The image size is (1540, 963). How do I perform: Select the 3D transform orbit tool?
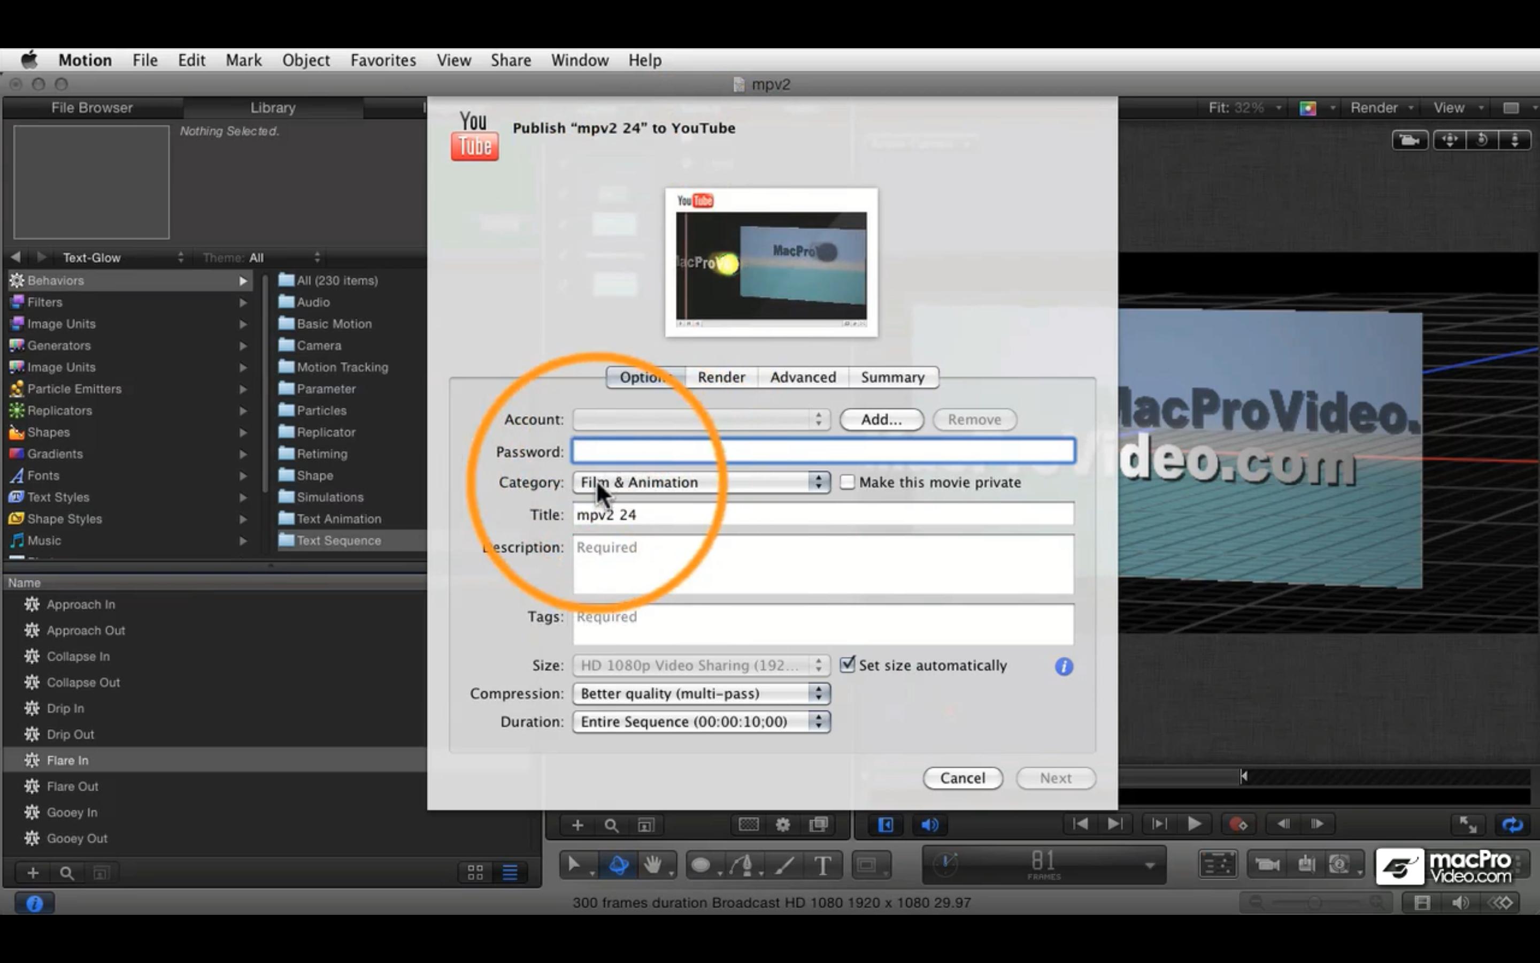click(x=619, y=865)
